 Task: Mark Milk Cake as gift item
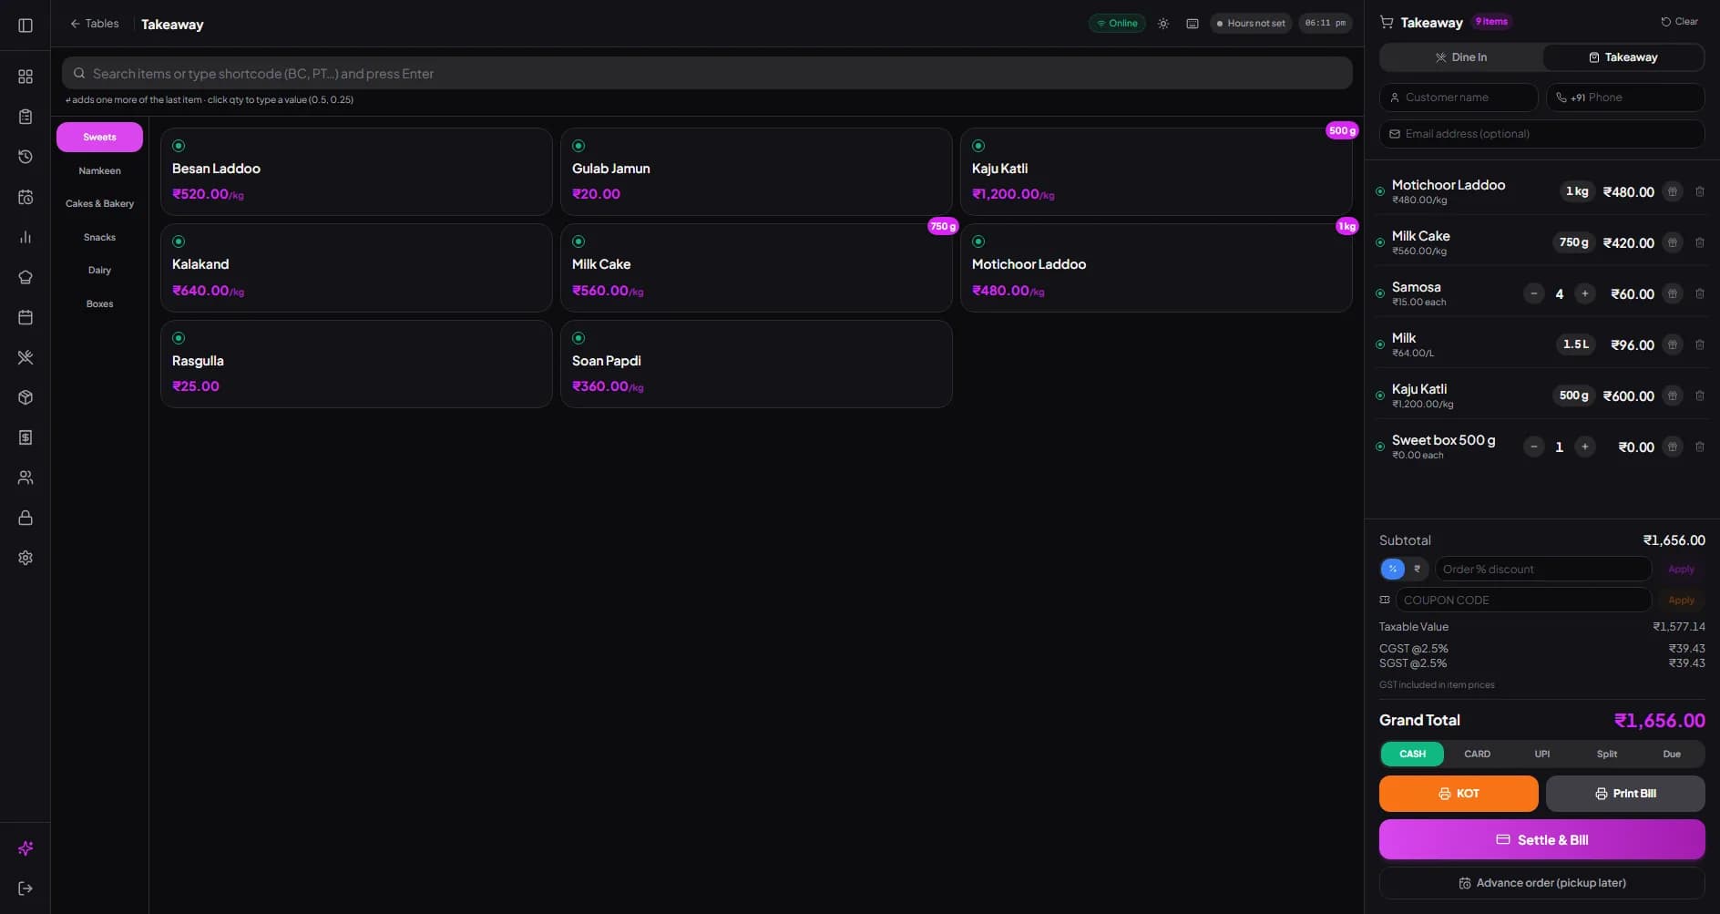point(1673,242)
